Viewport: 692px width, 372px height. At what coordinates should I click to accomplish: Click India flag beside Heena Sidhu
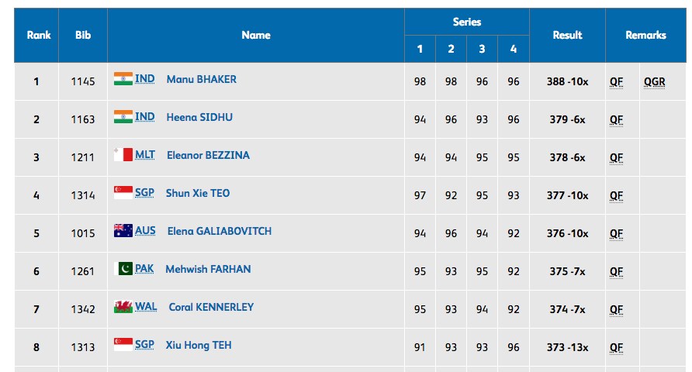[123, 117]
